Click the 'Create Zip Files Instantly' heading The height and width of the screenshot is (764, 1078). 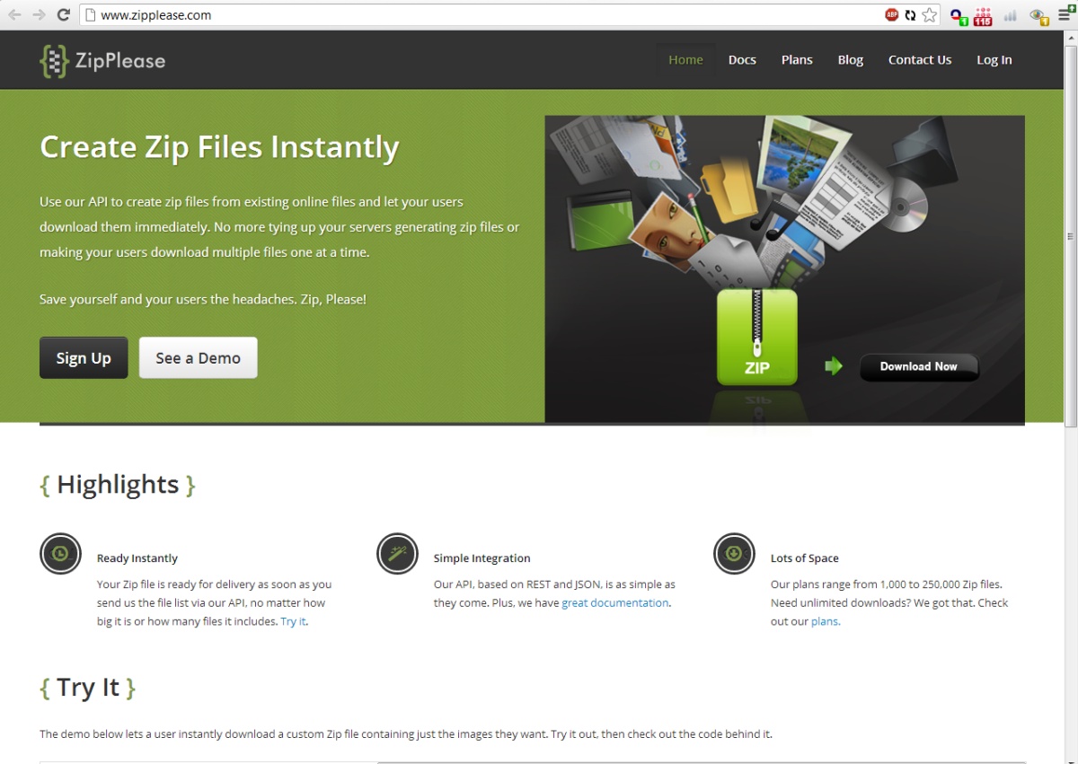(x=219, y=146)
